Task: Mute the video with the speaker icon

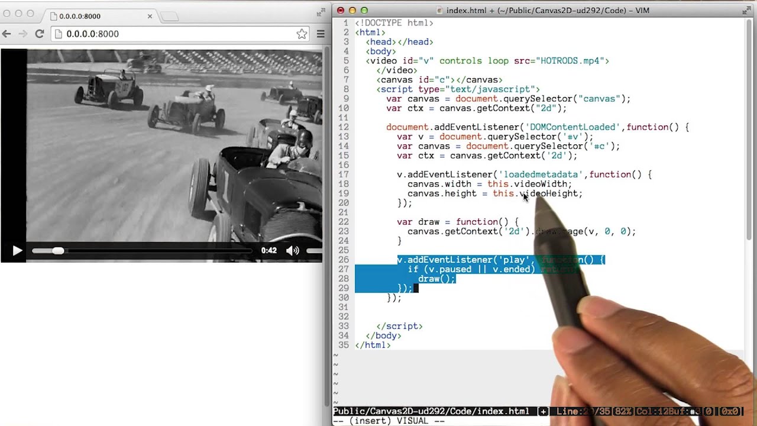Action: pos(292,251)
